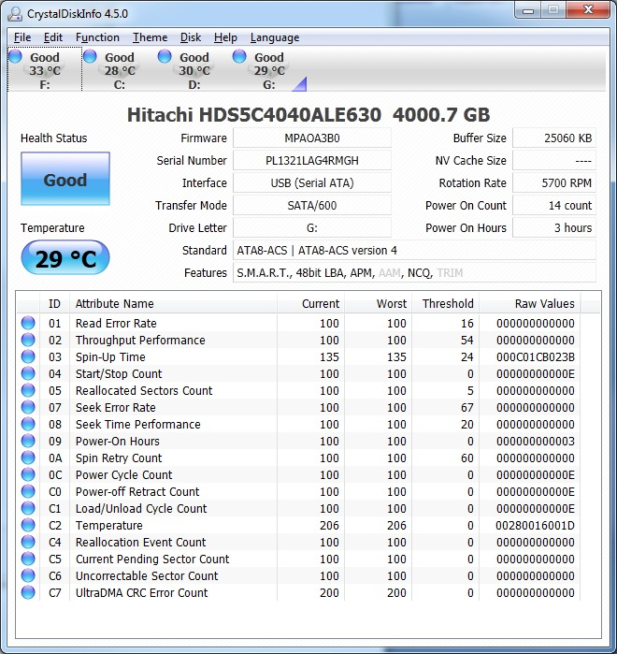
Task: Click the blue triangle marker beside G:
Action: [301, 85]
